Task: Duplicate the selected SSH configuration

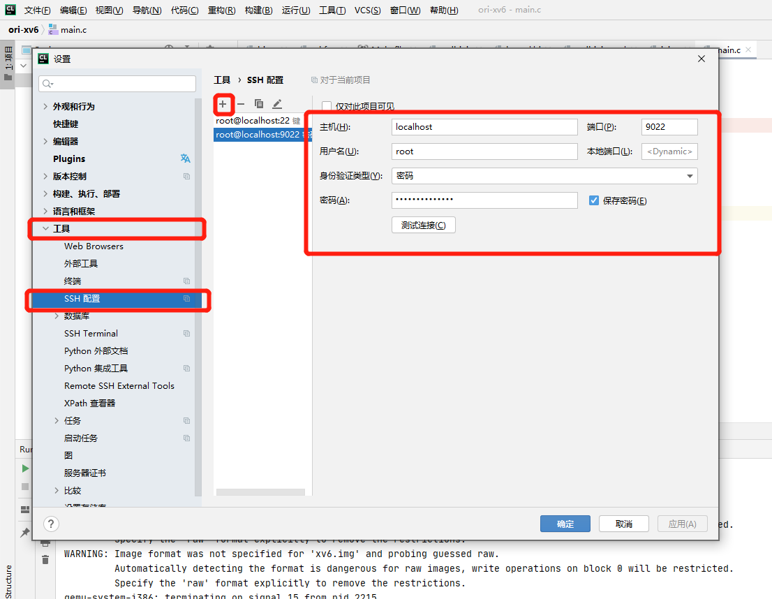Action: tap(259, 104)
